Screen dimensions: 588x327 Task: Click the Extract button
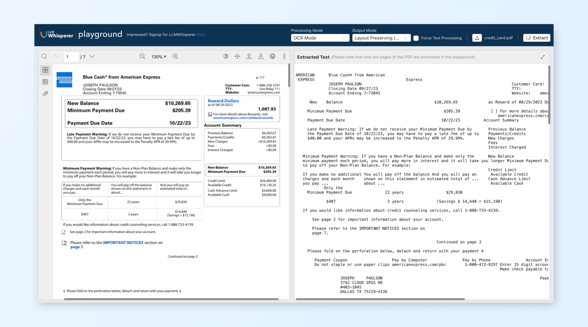(536, 38)
